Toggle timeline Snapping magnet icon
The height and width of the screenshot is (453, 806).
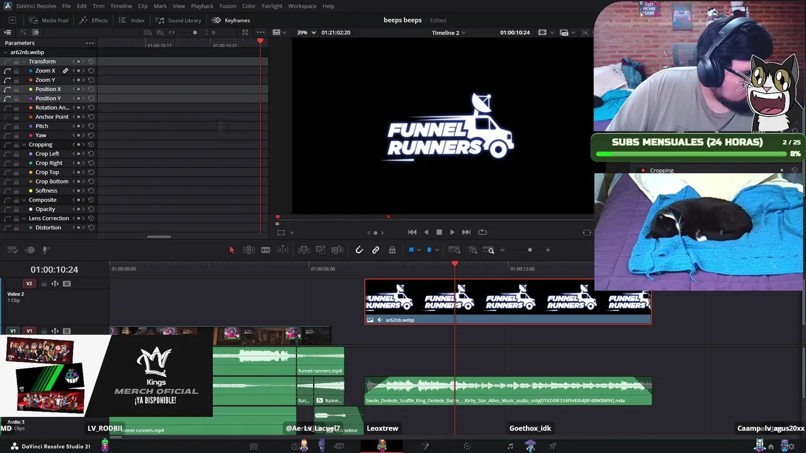click(x=359, y=250)
